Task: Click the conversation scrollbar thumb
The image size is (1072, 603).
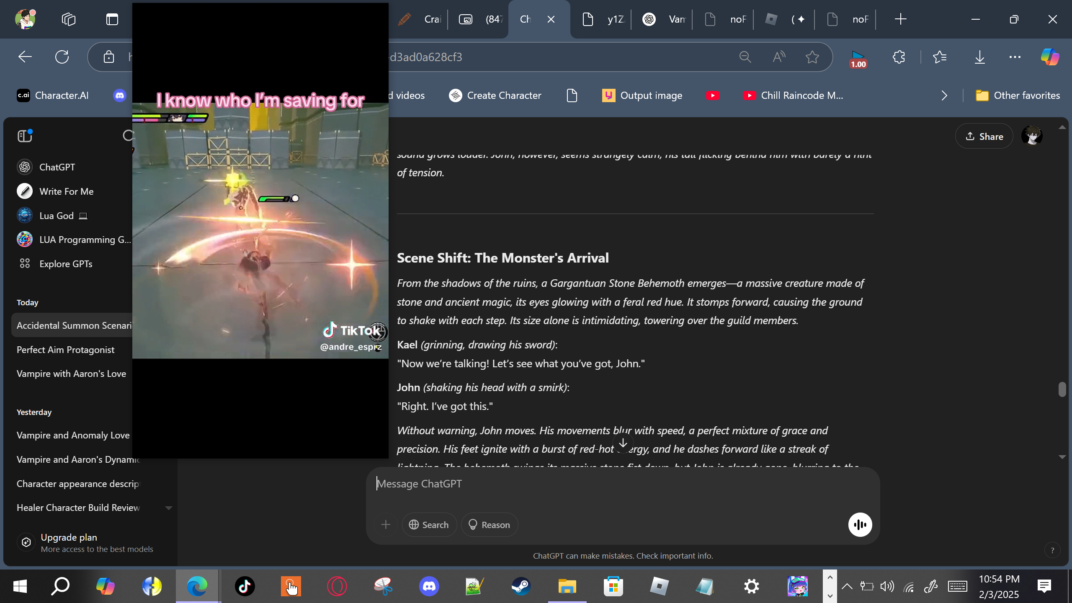Action: (x=1062, y=389)
